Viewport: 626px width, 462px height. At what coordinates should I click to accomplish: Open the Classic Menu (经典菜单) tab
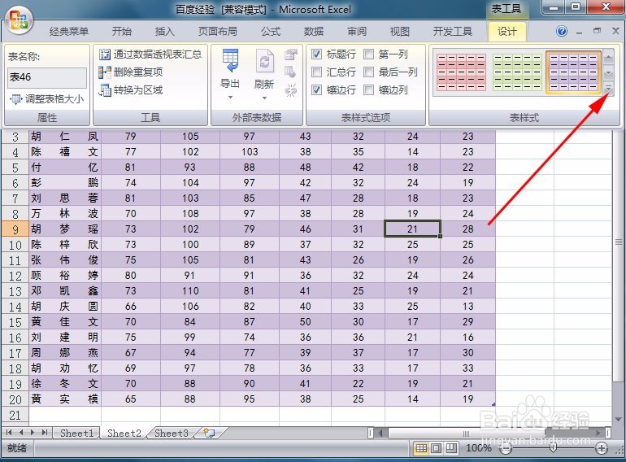(68, 32)
